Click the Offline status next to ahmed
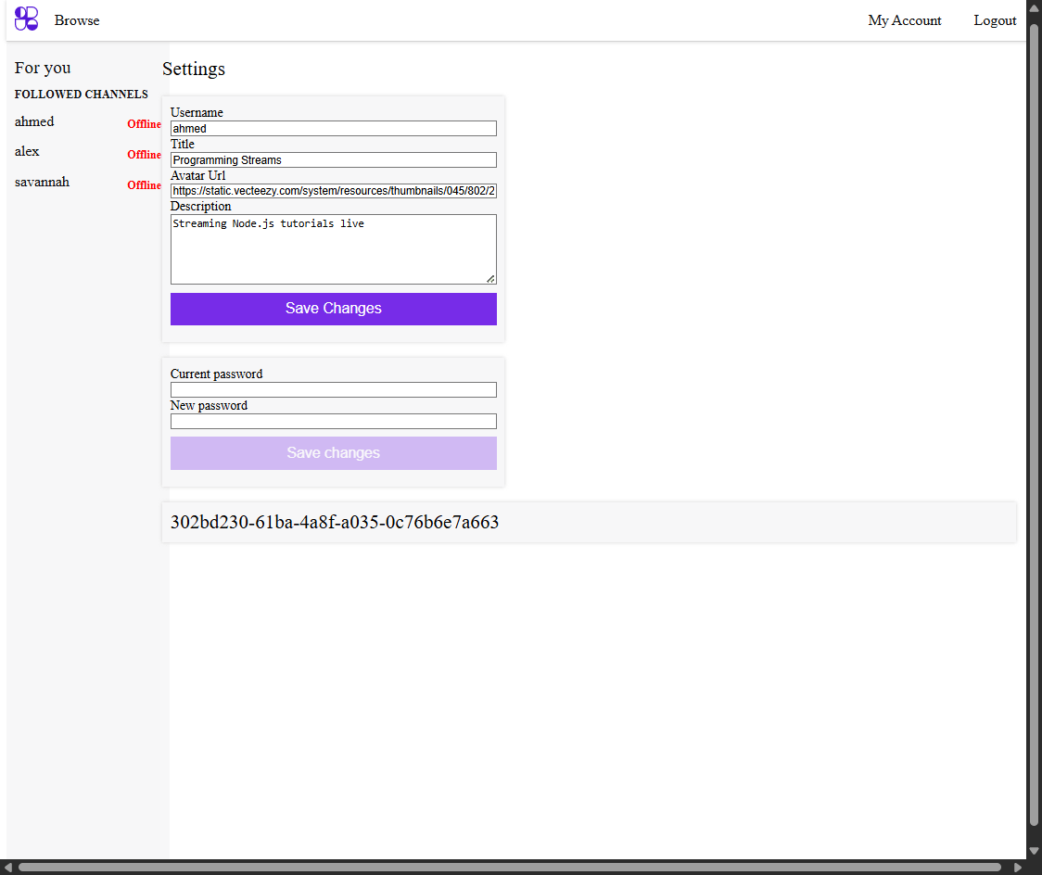The image size is (1042, 875). point(144,123)
